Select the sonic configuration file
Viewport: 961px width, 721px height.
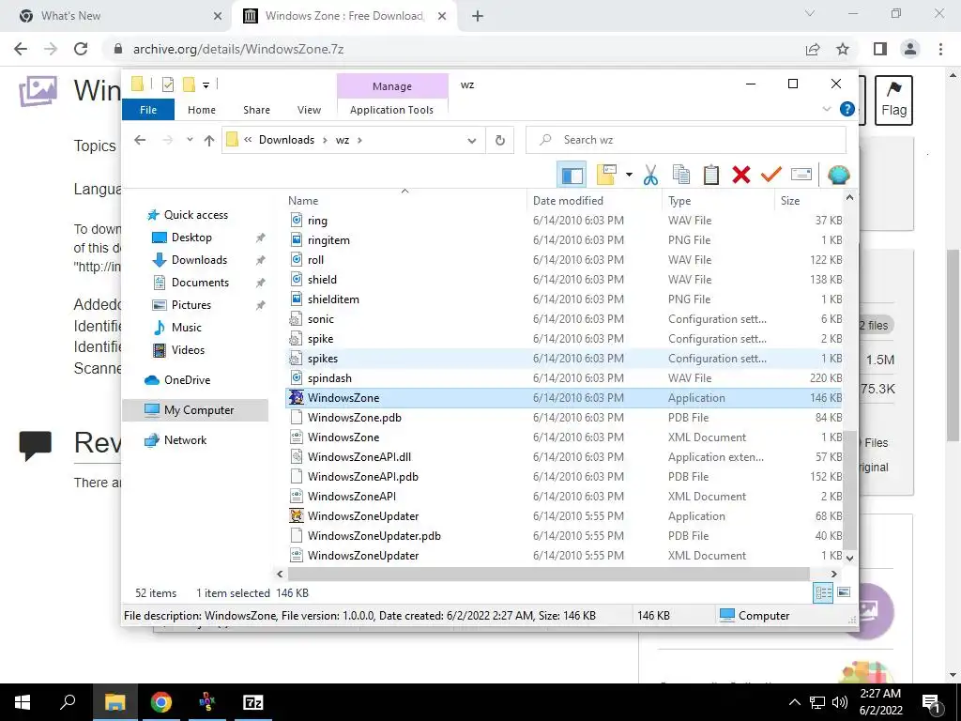[564, 319]
